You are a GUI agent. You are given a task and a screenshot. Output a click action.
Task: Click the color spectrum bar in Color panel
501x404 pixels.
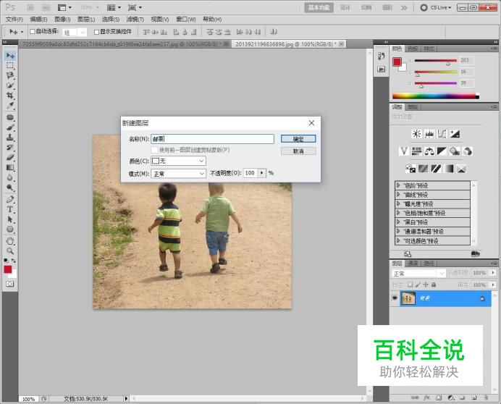pos(434,96)
